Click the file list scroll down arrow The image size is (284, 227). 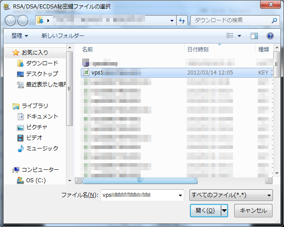pos(276,173)
